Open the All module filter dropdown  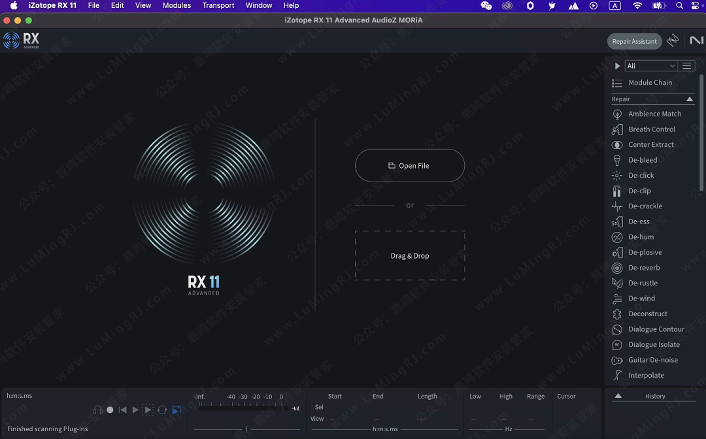click(x=650, y=66)
